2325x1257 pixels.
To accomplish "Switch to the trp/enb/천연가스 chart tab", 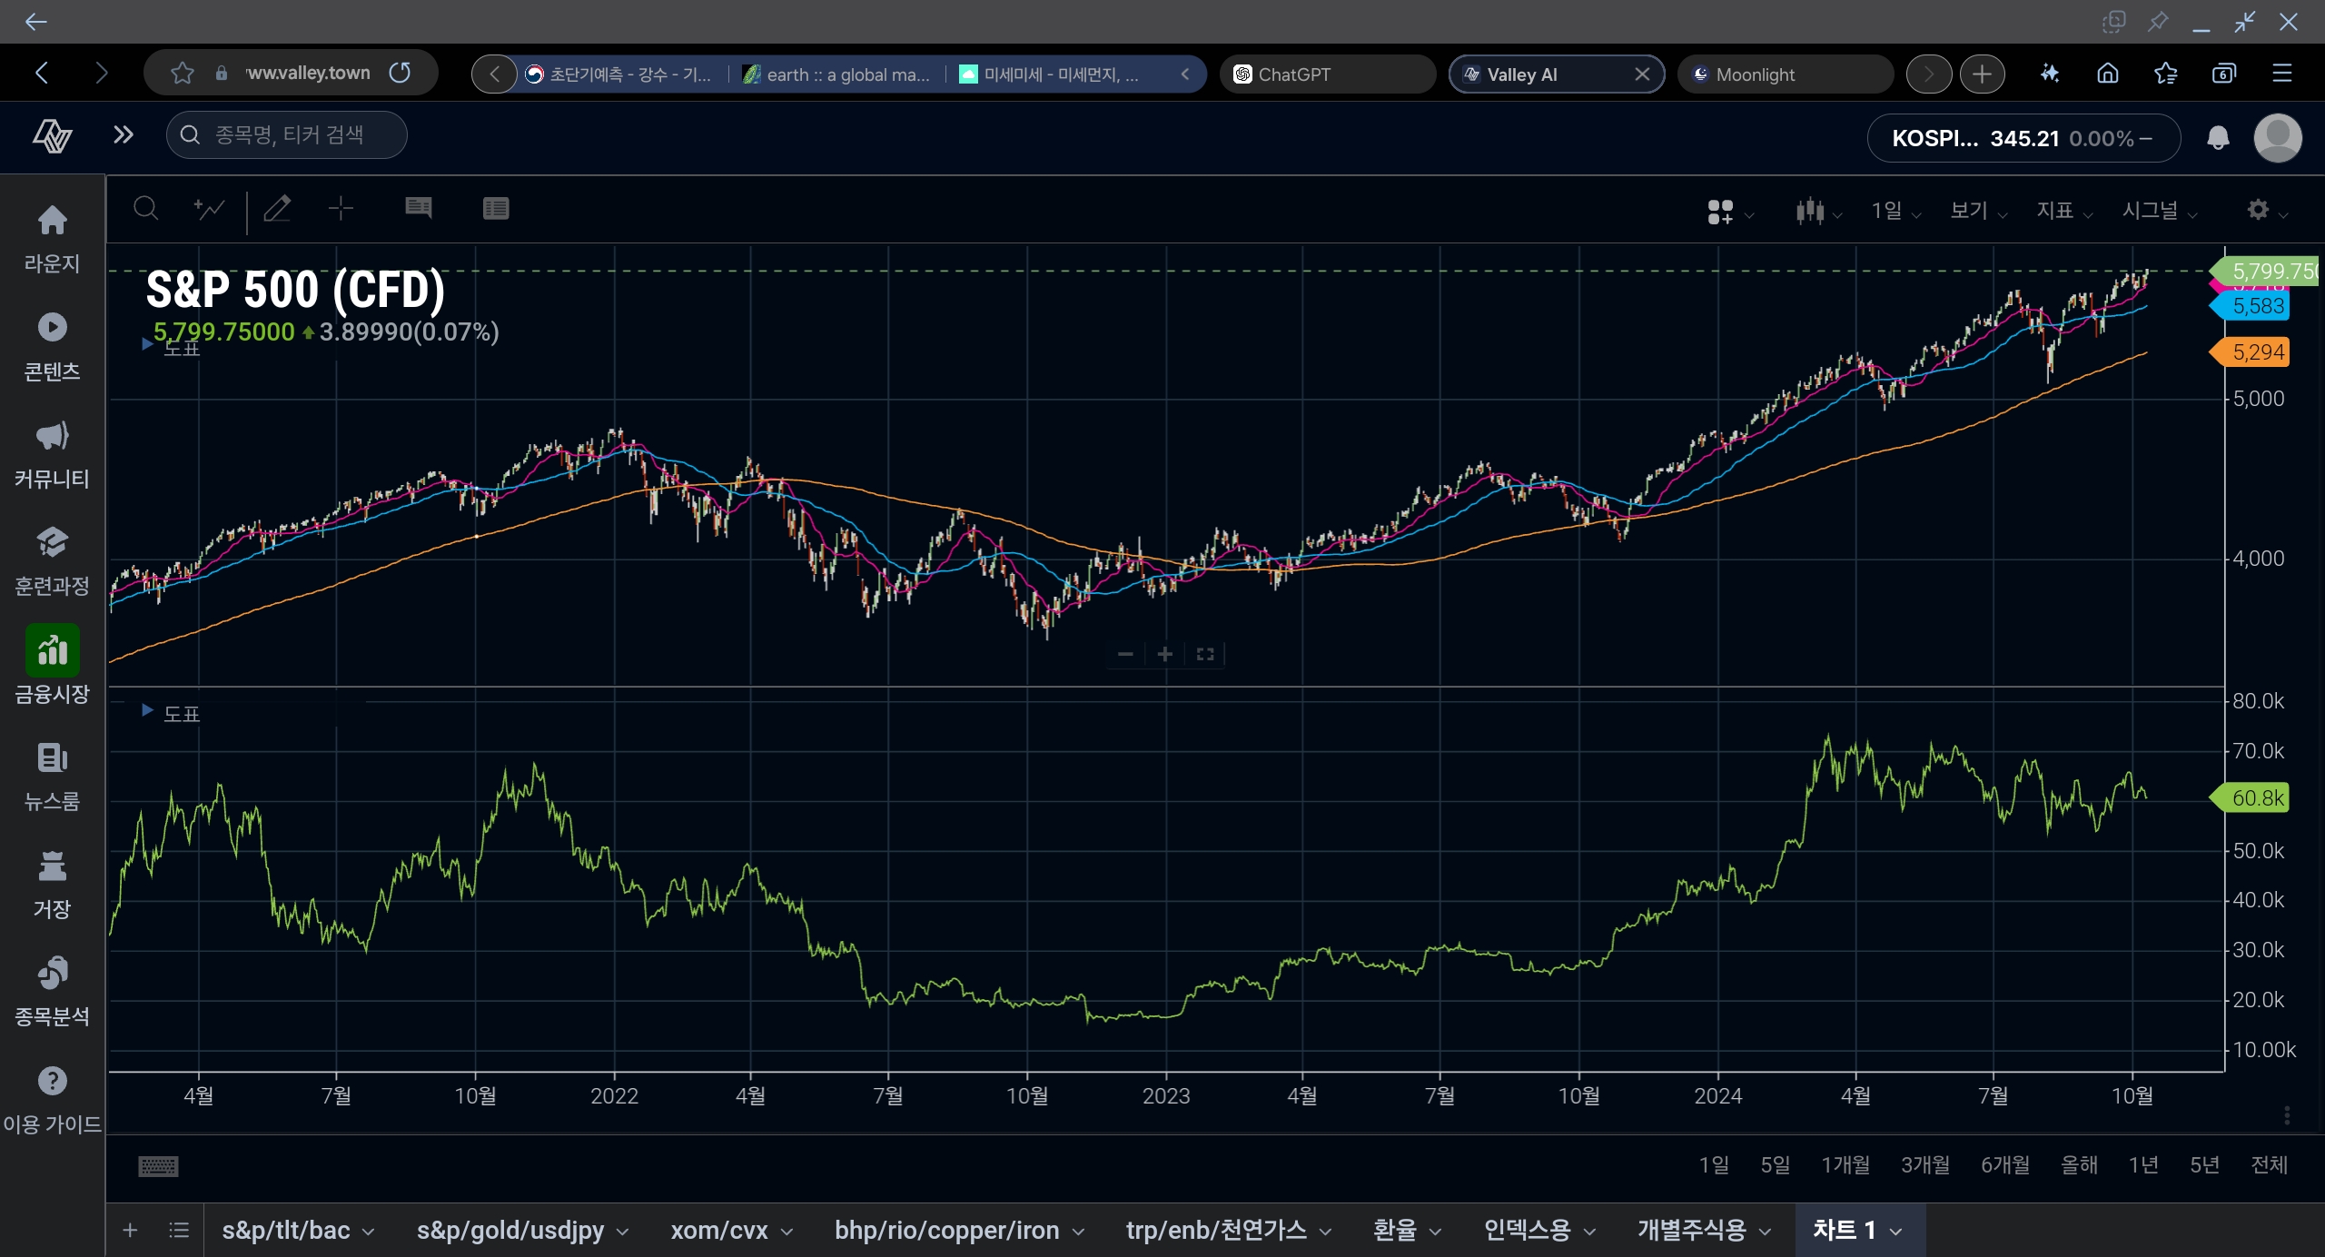I will [x=1229, y=1231].
